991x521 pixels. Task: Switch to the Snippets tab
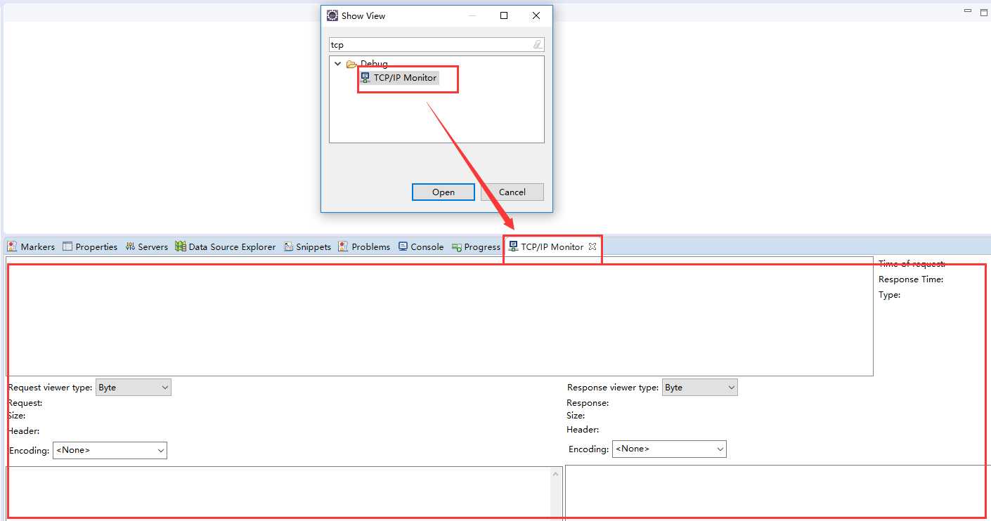tap(307, 246)
